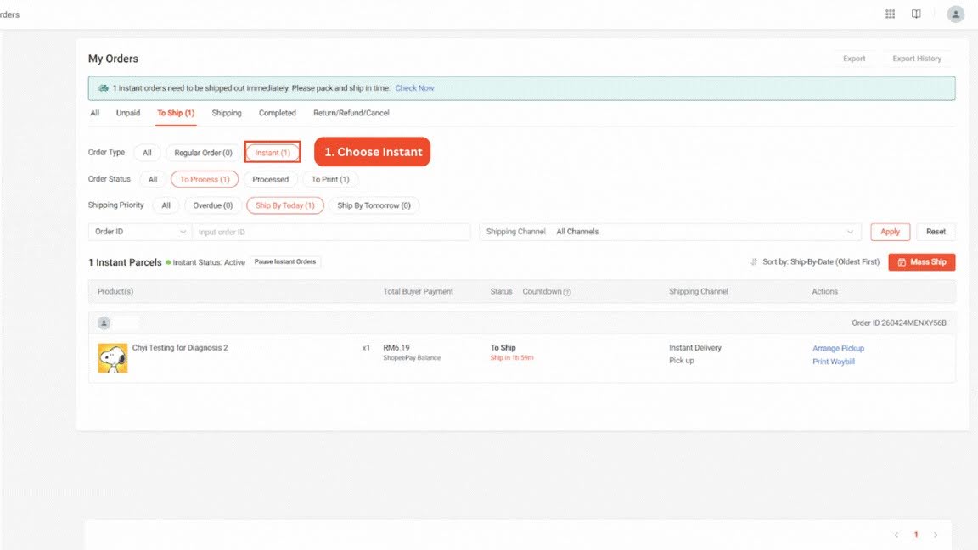Click the Total Buyer Payment column header
Viewport: 978px width, 550px height.
click(x=418, y=292)
